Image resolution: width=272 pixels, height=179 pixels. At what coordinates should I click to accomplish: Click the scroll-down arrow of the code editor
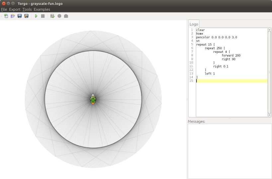pyautogui.click(x=269, y=115)
